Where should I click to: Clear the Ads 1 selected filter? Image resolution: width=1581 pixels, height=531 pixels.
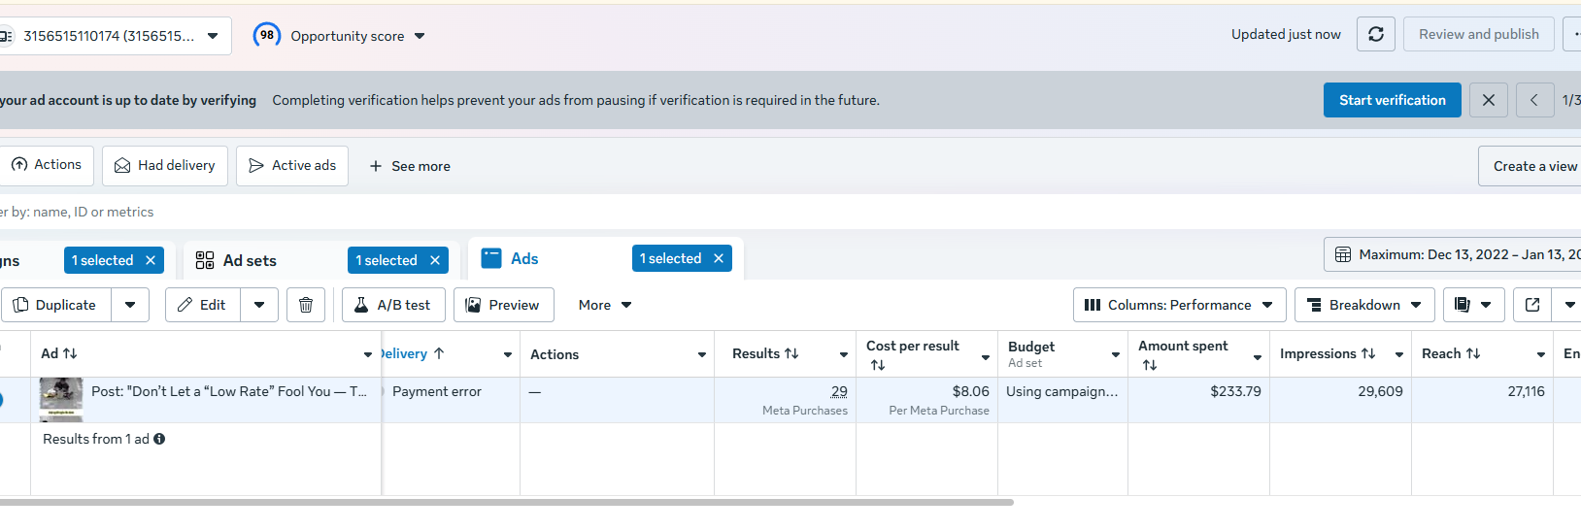[x=719, y=258]
